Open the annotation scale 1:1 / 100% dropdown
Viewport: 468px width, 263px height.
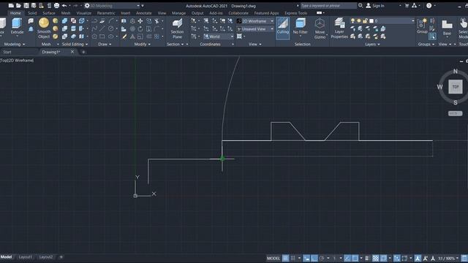point(448,258)
